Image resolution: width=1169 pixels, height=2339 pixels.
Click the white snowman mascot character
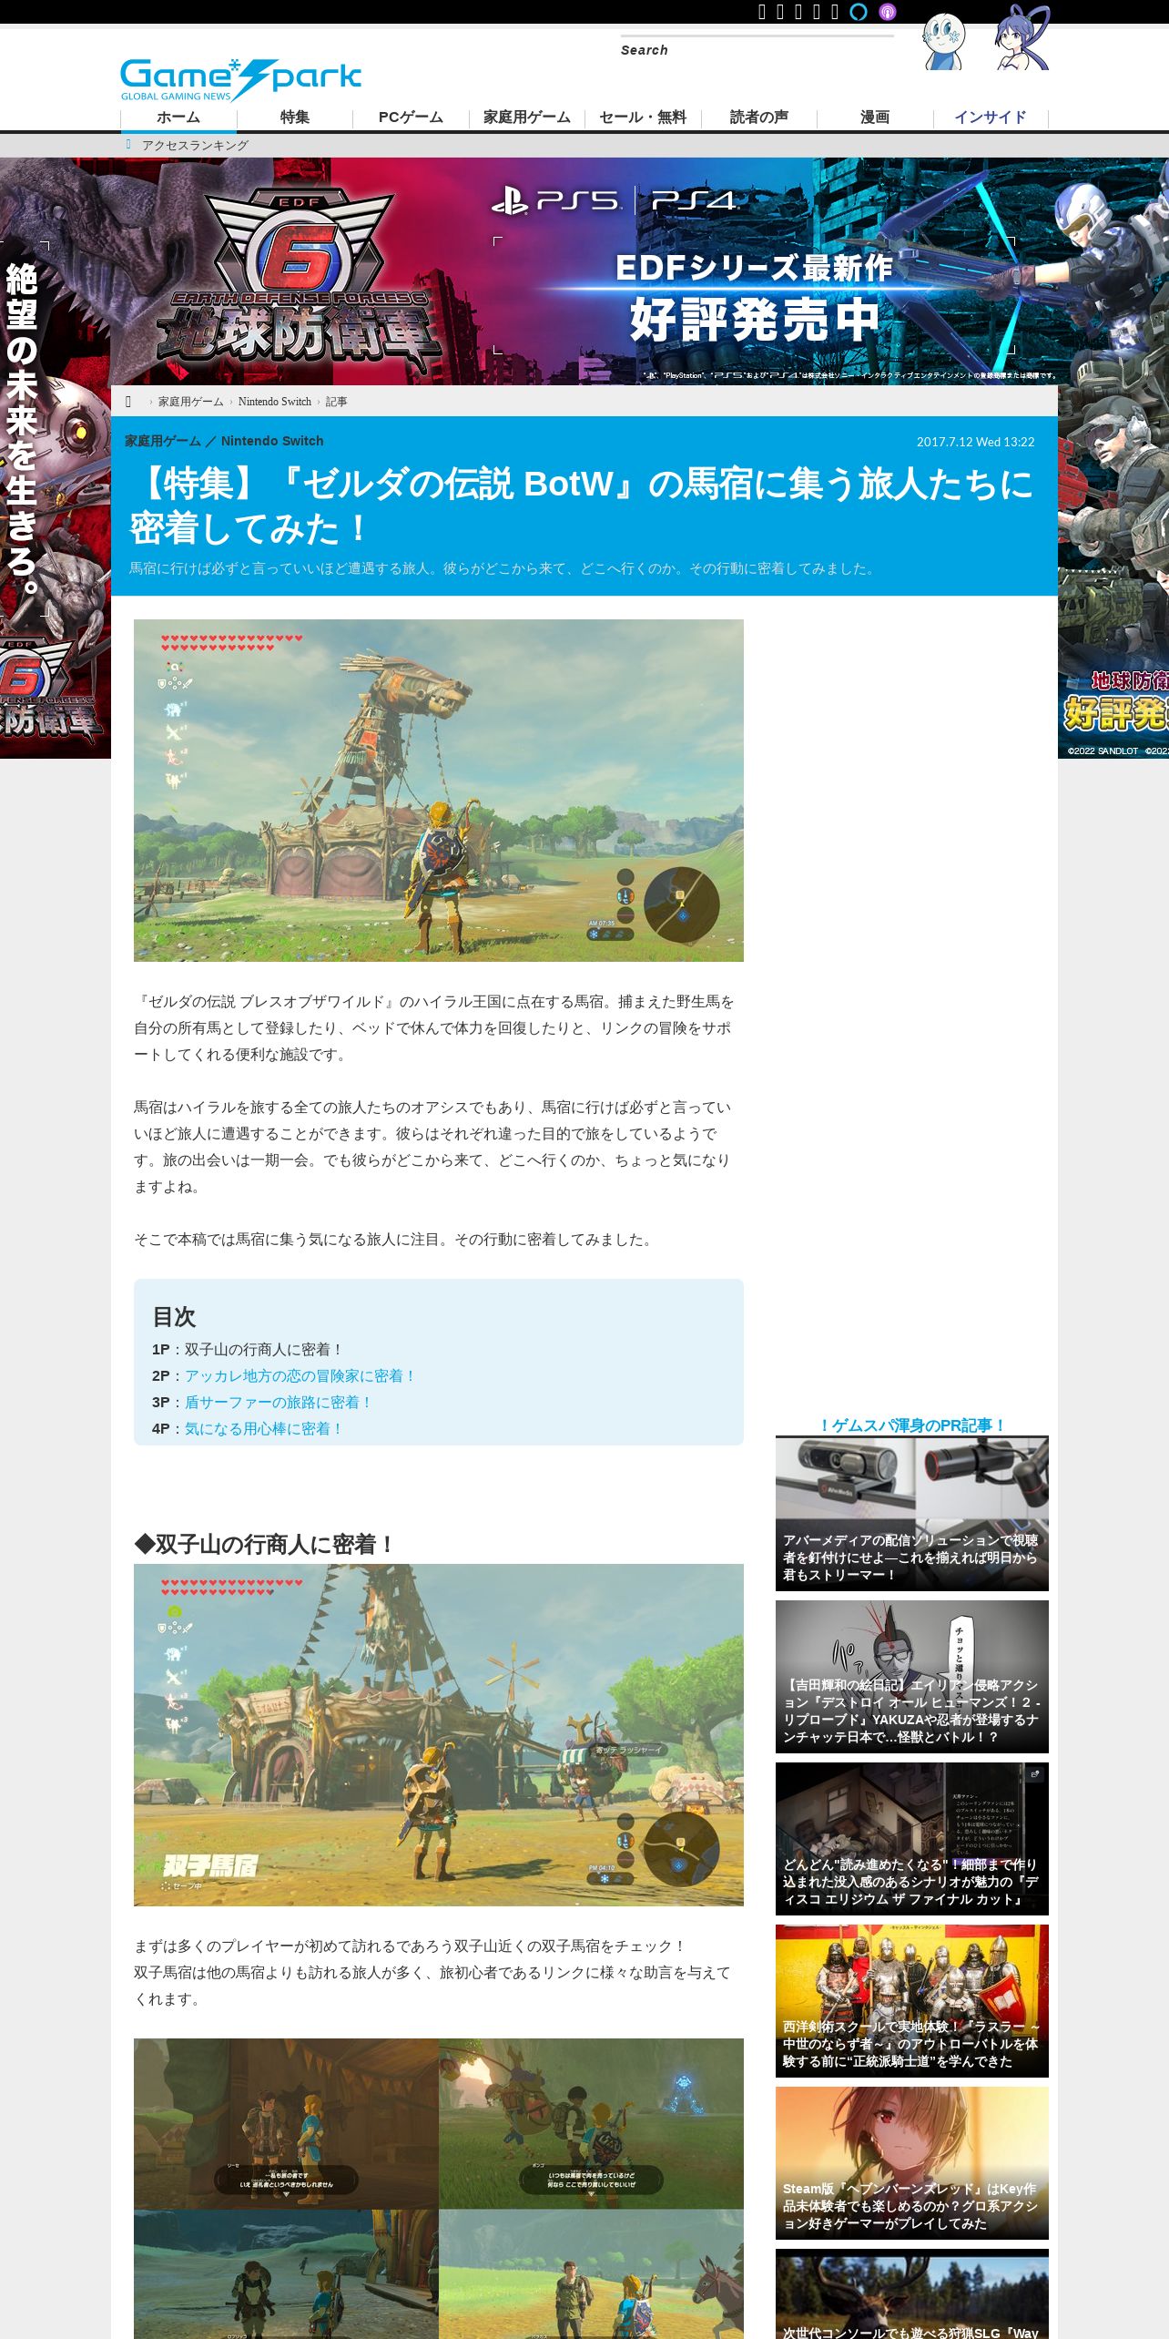click(943, 42)
